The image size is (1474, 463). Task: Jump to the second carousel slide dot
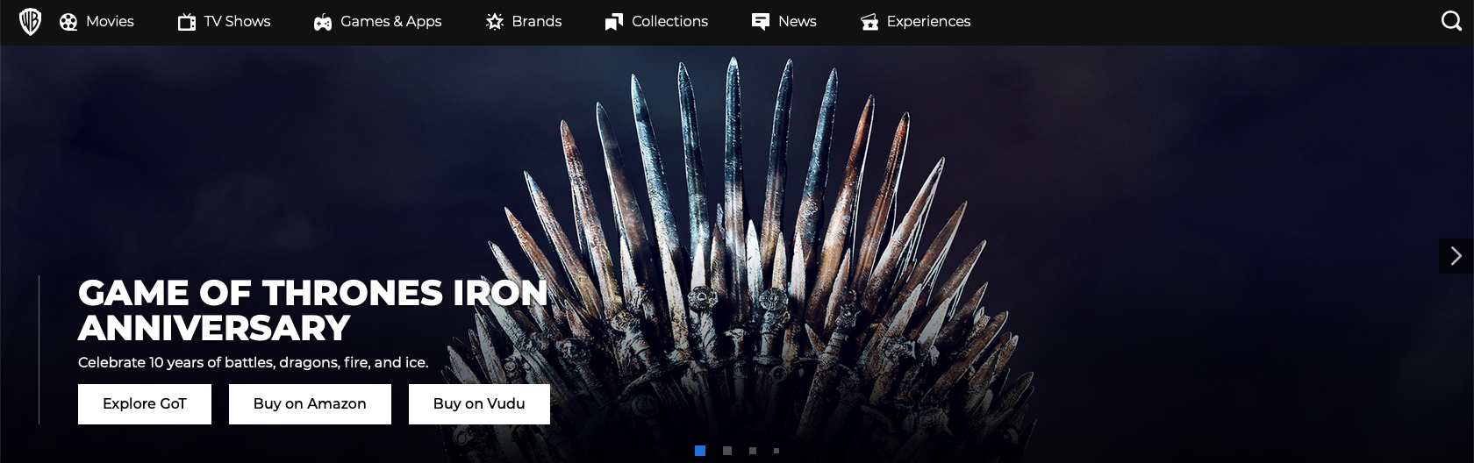(x=727, y=451)
